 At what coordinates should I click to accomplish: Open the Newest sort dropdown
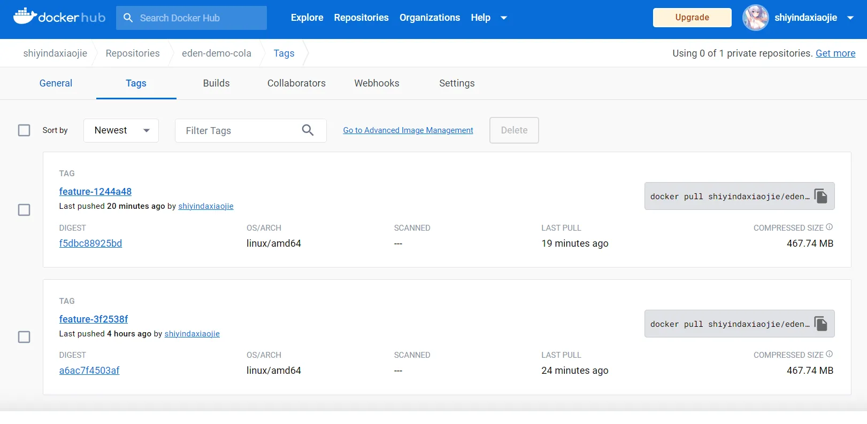tap(121, 130)
